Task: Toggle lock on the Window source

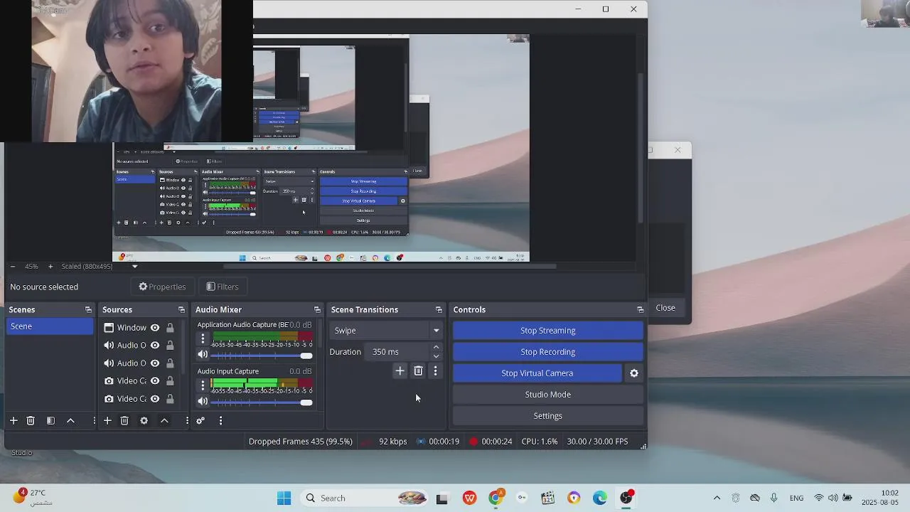Action: pyautogui.click(x=170, y=328)
